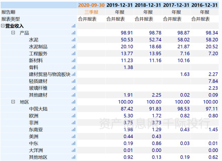Click the 三季报 report type label
Viewport: 222px width, 161px height.
tap(91, 12)
